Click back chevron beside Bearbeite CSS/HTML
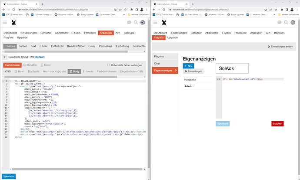This screenshot has height=180, width=300. pos(5,57)
